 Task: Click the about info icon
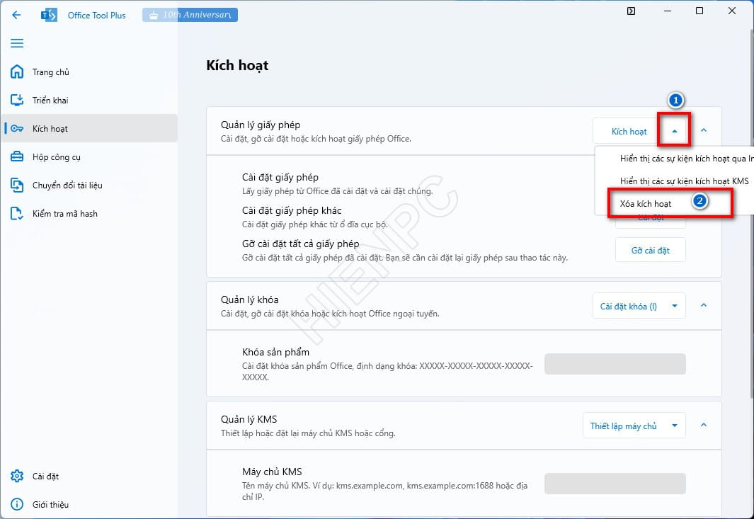17,505
